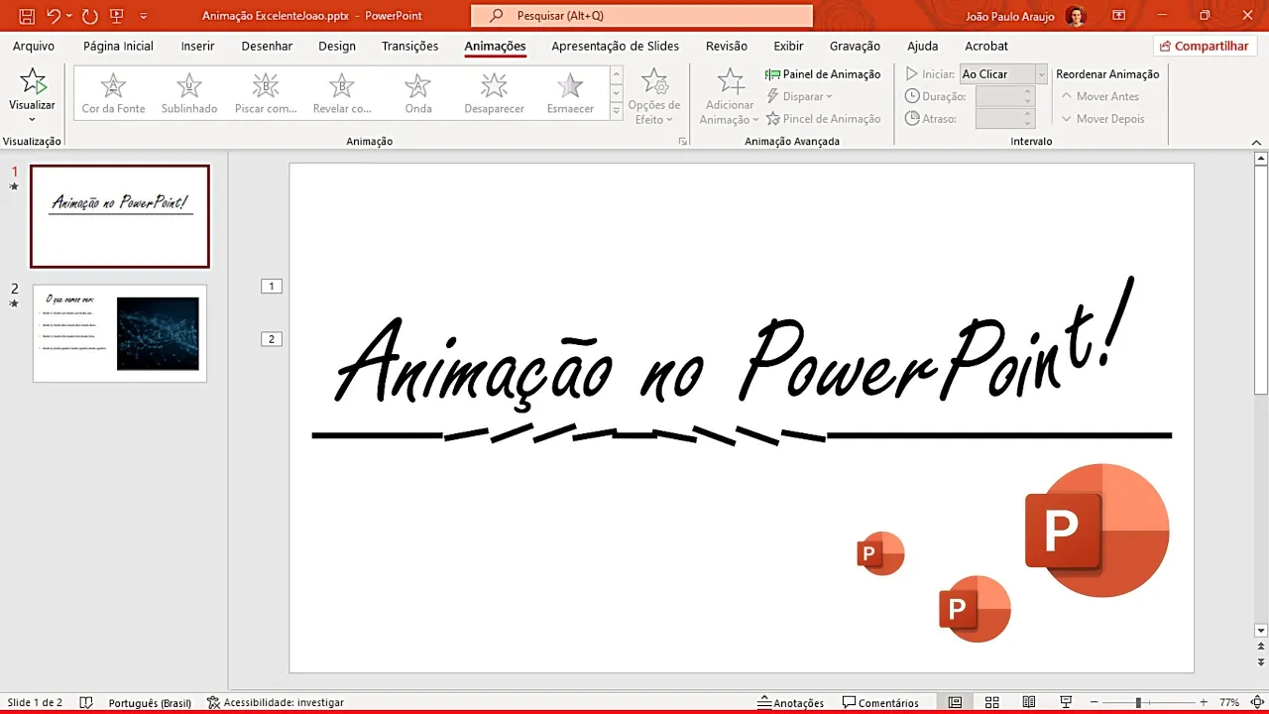The width and height of the screenshot is (1269, 714).
Task: Open Acessibilidade: investigar checker
Action: [x=276, y=702]
